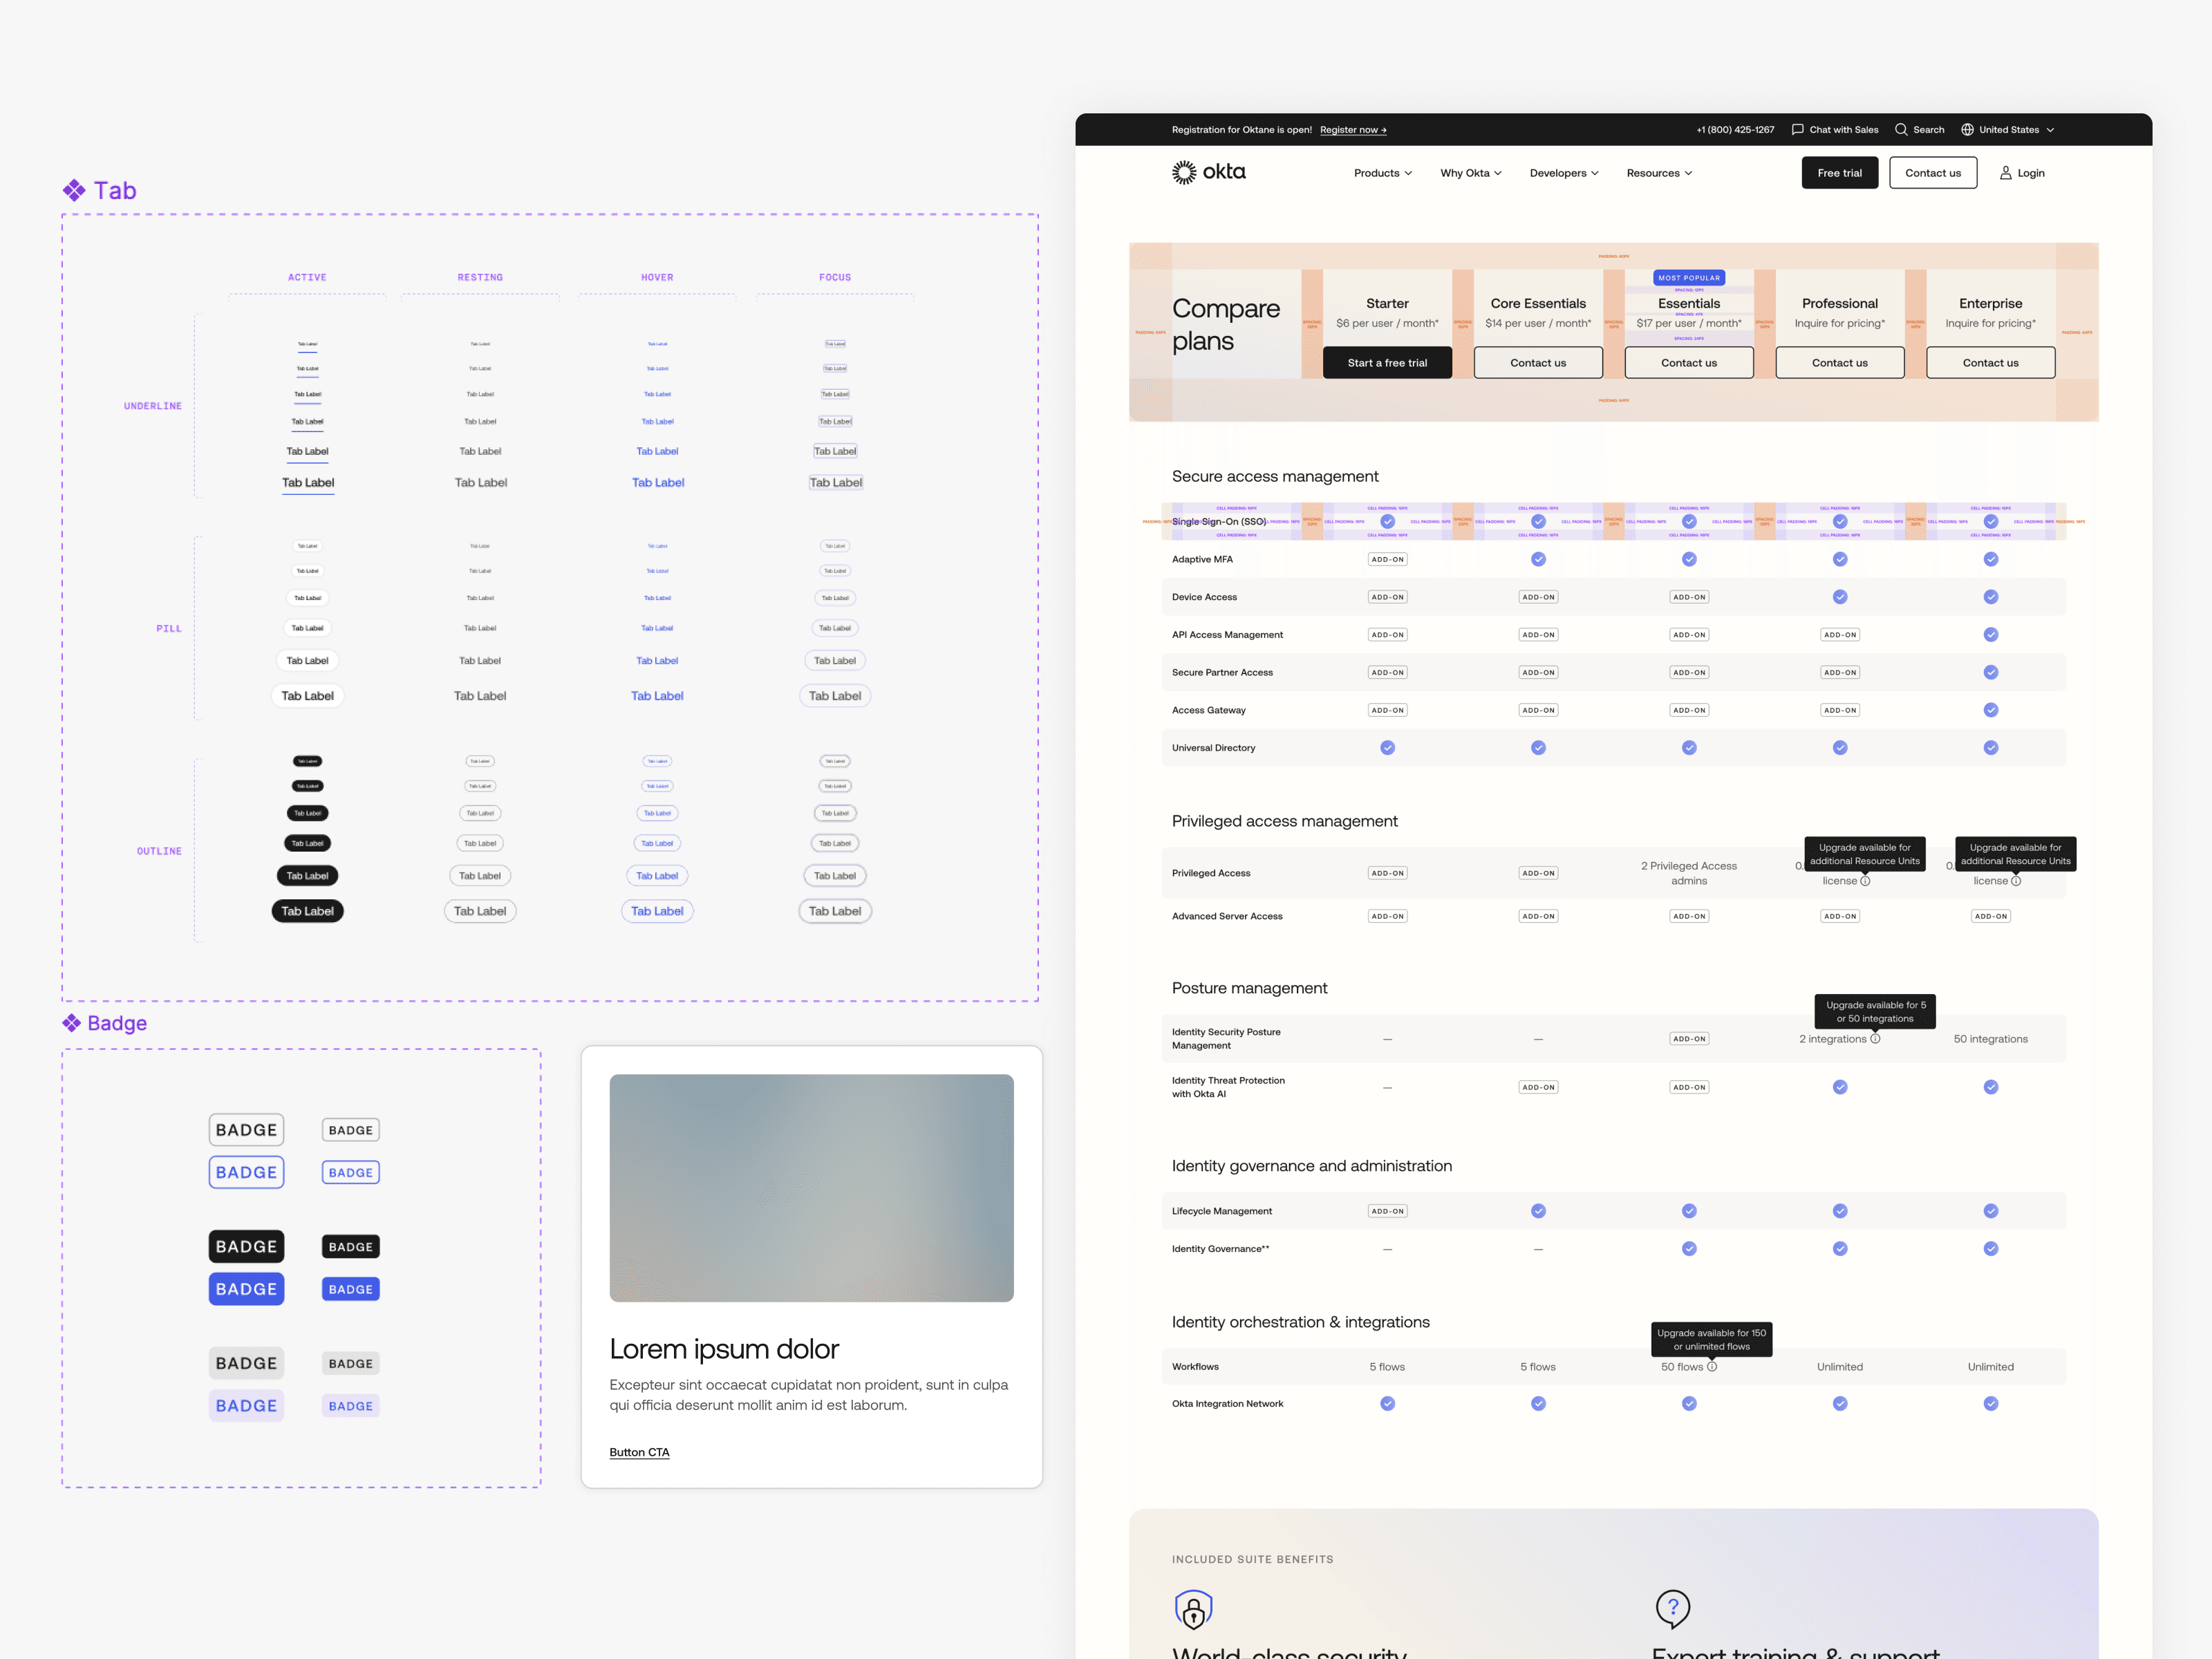Click Core Essentials checkmark for Lifecycle Management
Screen dimensions: 2212x1659
[1538, 1210]
